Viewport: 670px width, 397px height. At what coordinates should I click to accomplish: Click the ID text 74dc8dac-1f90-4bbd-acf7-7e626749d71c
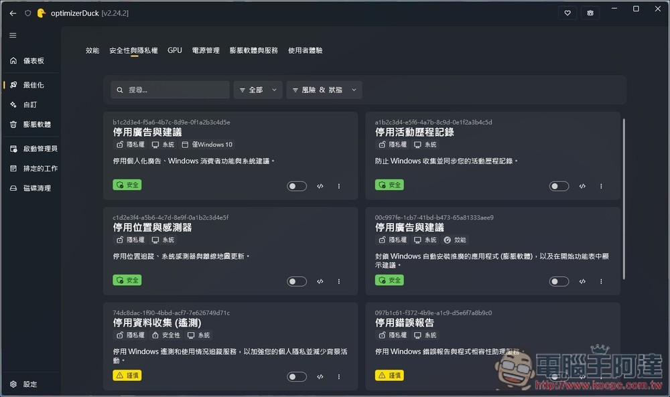(172, 313)
